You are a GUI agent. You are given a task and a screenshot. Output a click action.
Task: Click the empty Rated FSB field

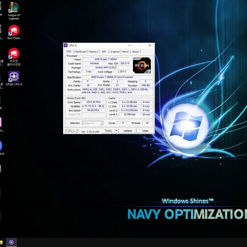tap(93, 114)
